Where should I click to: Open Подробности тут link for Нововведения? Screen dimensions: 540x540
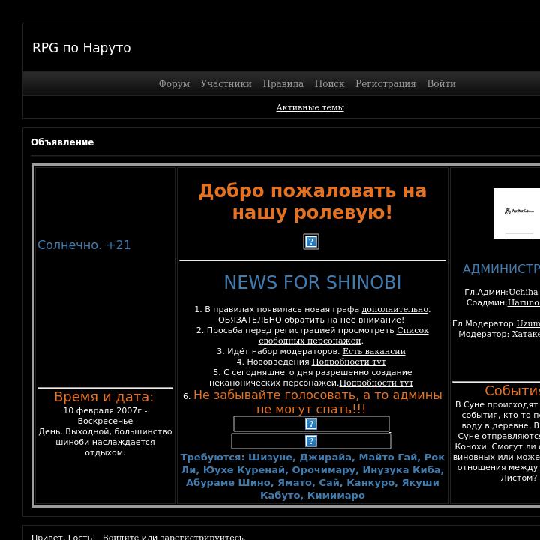(349, 361)
